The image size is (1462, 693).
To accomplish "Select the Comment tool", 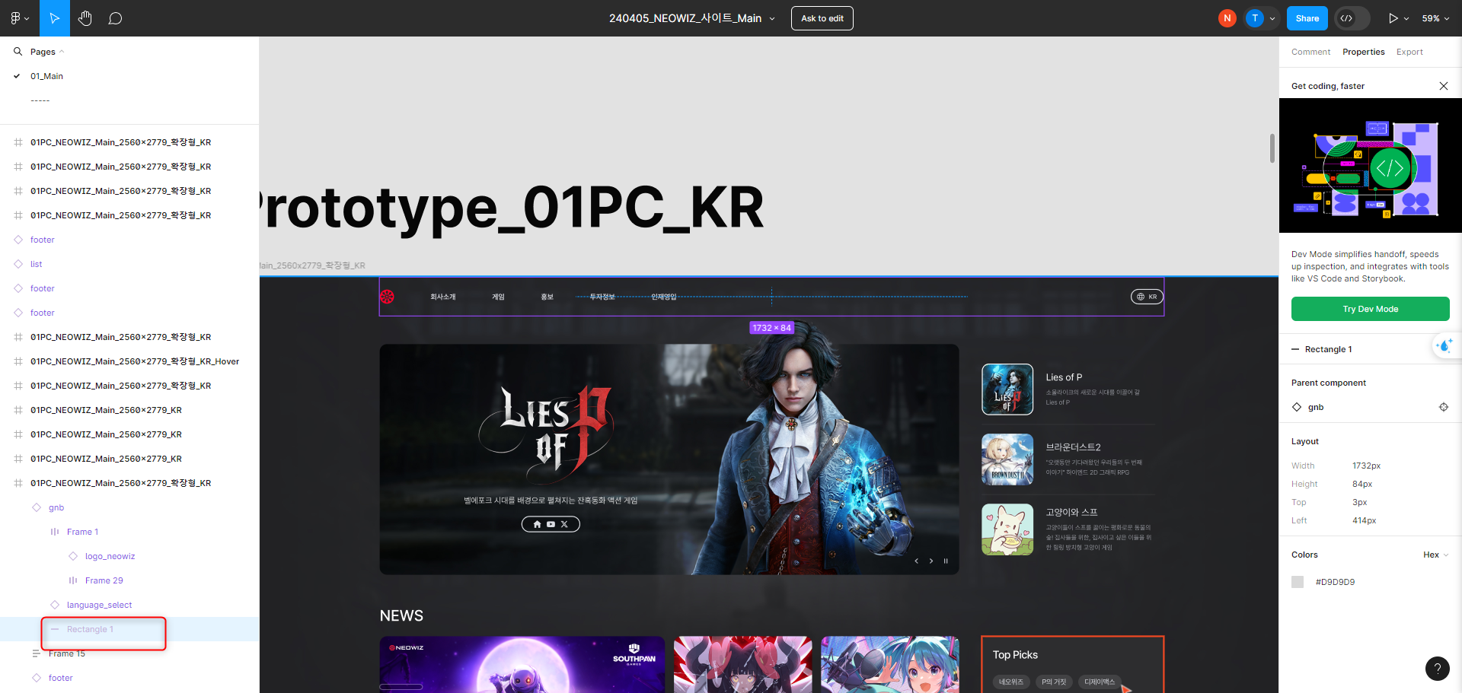I will (115, 18).
